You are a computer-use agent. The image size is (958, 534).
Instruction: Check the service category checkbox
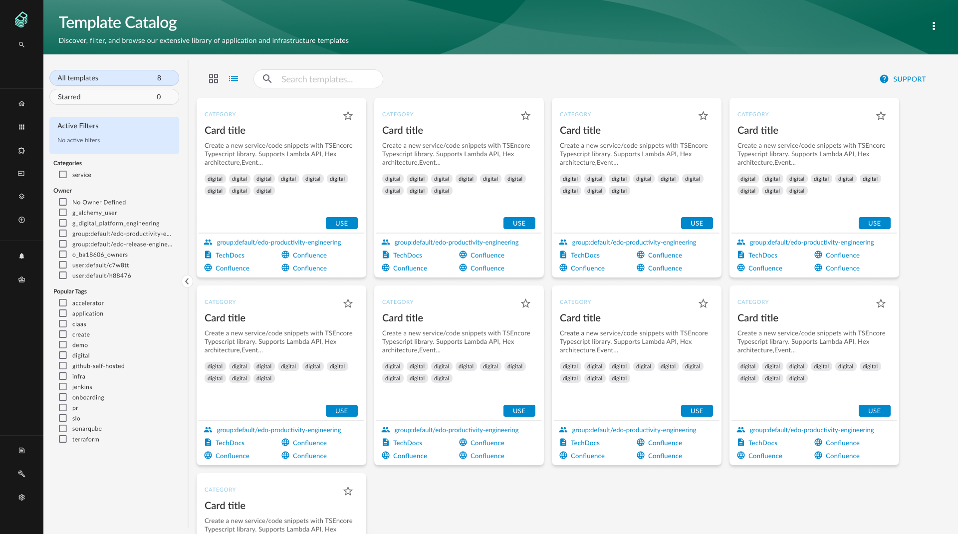pyautogui.click(x=63, y=175)
